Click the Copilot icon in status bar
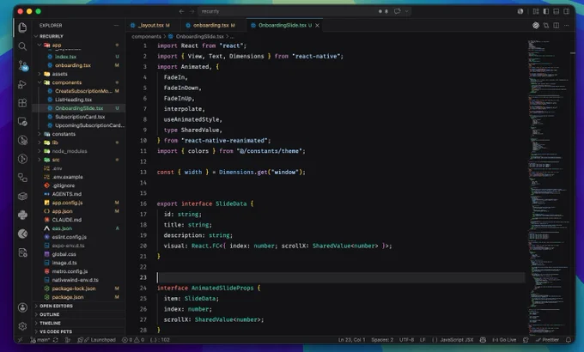Screen dimensions: 584x352 [483, 340]
